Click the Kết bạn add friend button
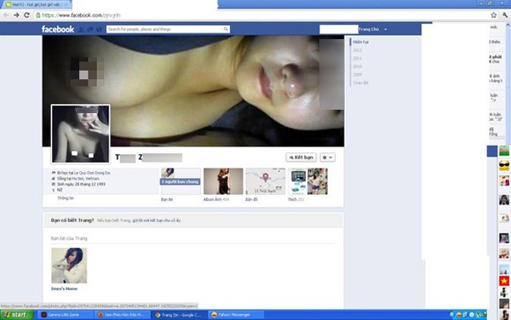 pos(301,157)
